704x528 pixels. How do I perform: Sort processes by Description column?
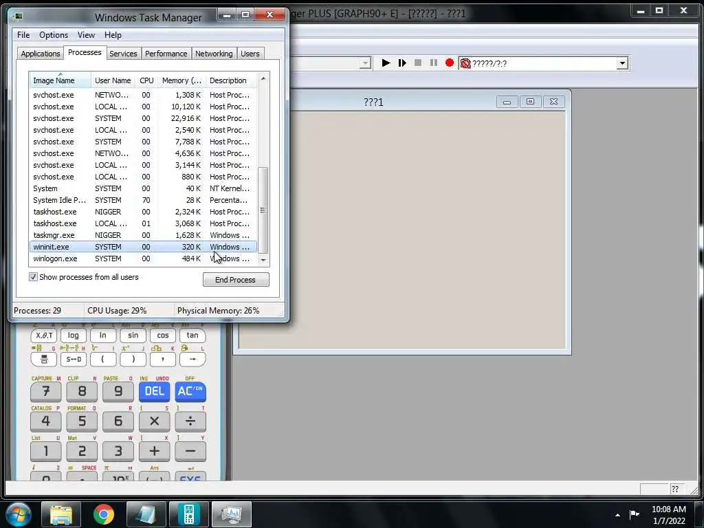click(x=231, y=80)
